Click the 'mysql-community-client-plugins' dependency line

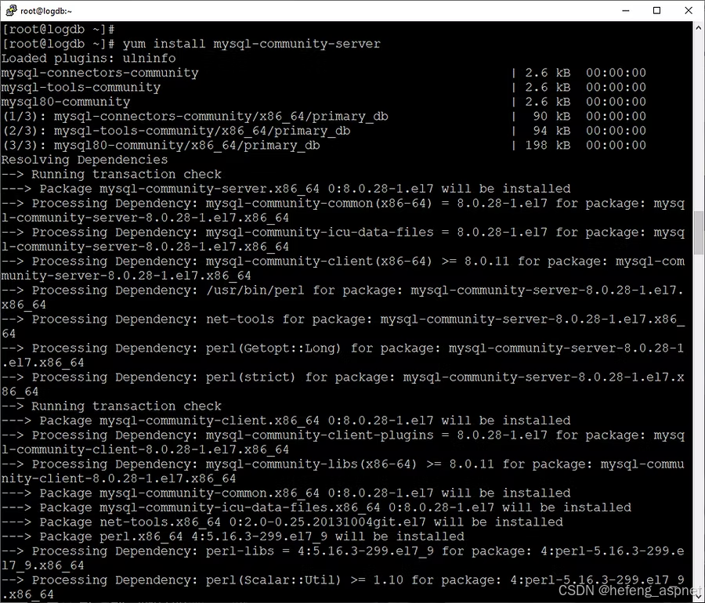[342, 442]
